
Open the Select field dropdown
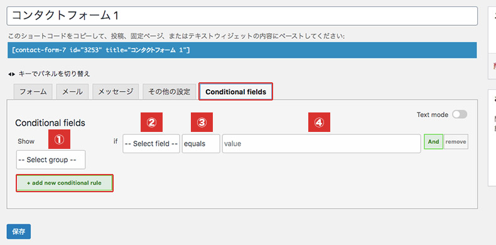[151, 144]
